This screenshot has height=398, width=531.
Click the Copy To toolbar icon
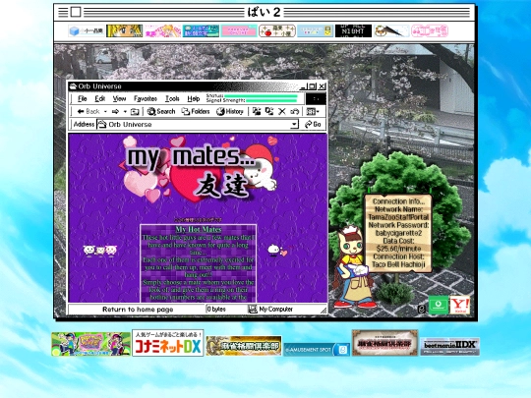coord(269,111)
